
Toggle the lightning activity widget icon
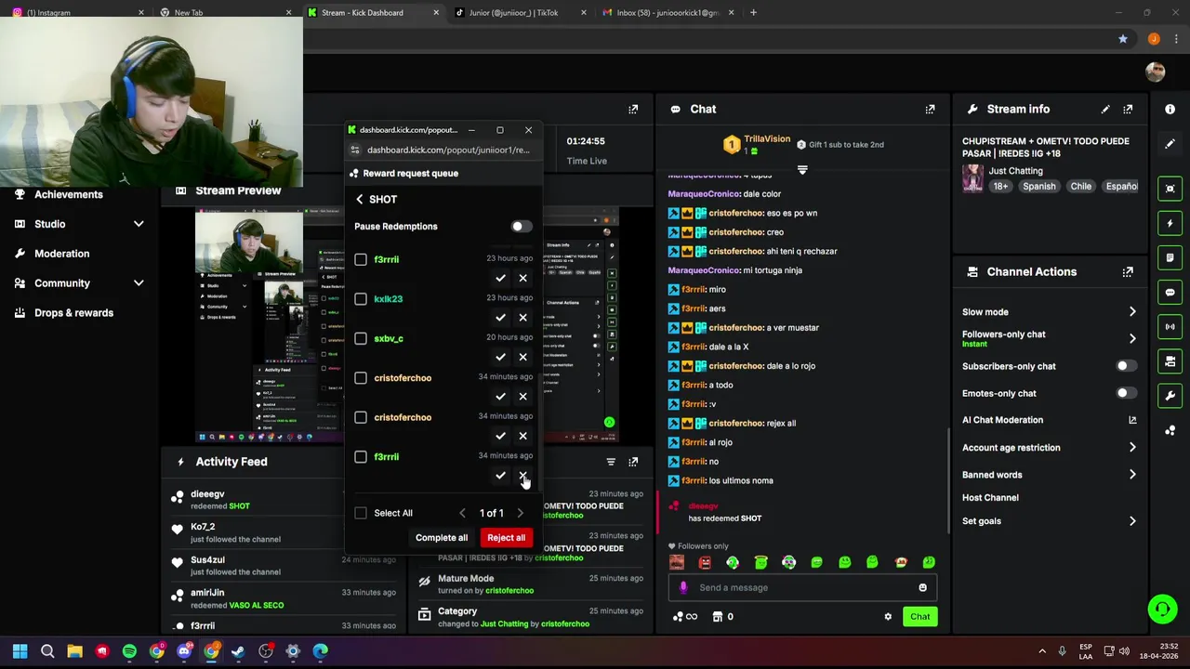[x=1170, y=223]
